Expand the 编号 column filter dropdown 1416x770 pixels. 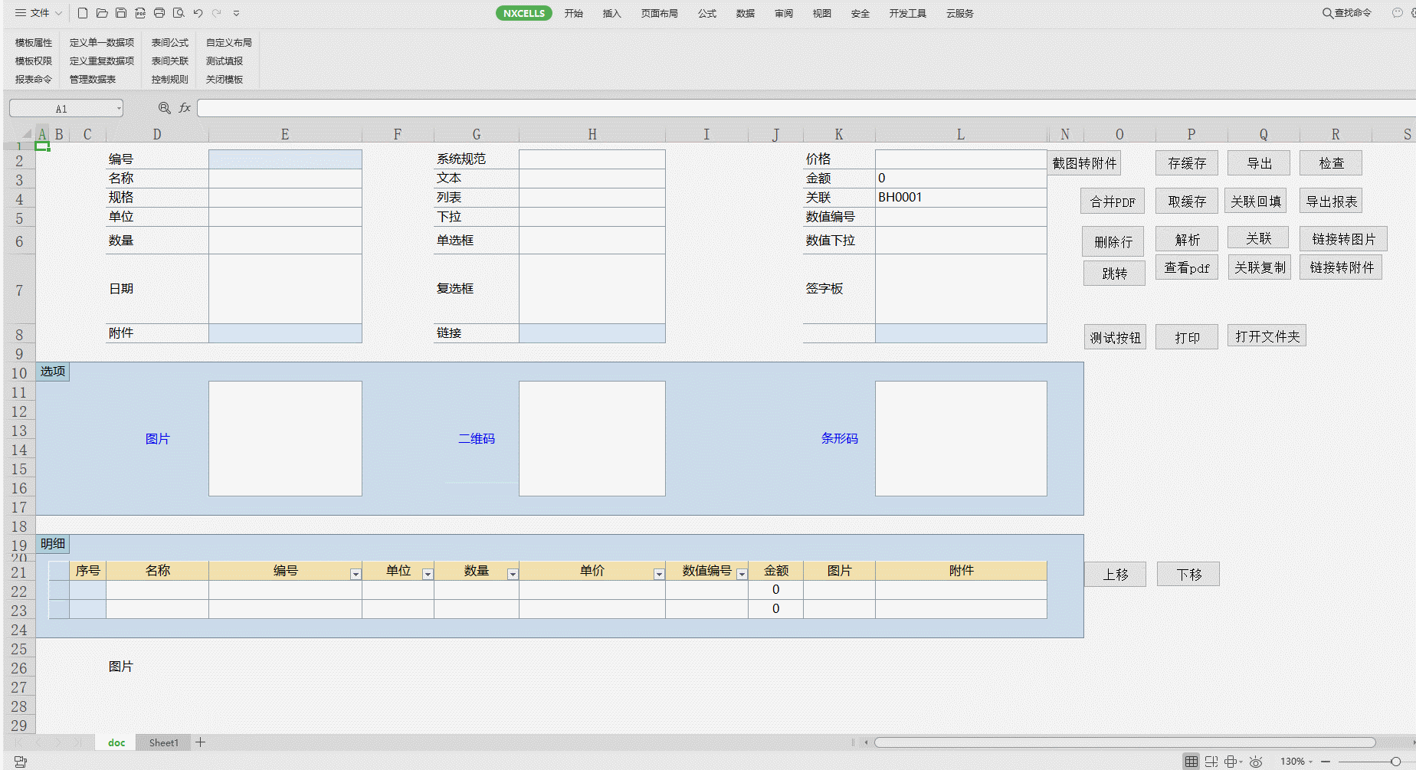(x=356, y=574)
